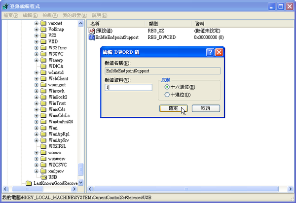
Task: Click the WinSock2 folder icon
Action: pyautogui.click(x=43, y=97)
